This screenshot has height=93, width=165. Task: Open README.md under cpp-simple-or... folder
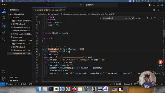pos(19,47)
